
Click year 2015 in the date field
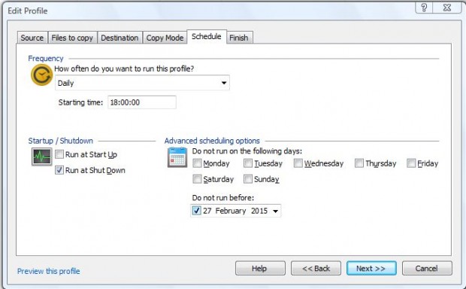tap(259, 211)
